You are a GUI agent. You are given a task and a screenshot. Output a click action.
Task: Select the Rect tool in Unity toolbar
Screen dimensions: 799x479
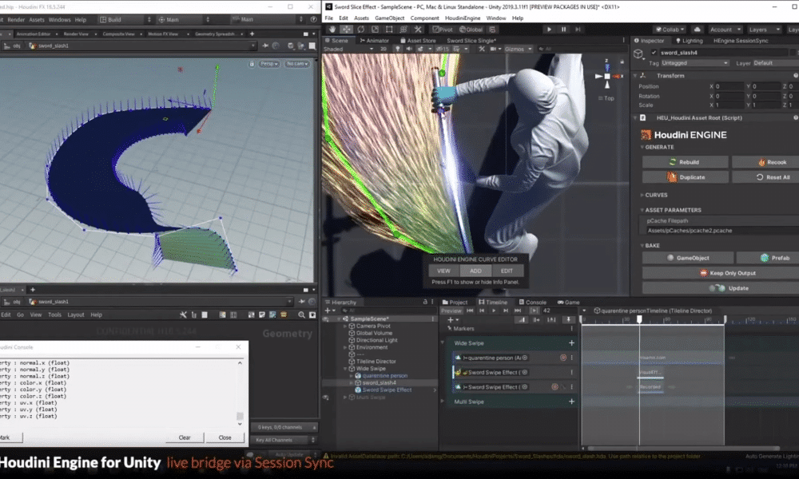389,30
